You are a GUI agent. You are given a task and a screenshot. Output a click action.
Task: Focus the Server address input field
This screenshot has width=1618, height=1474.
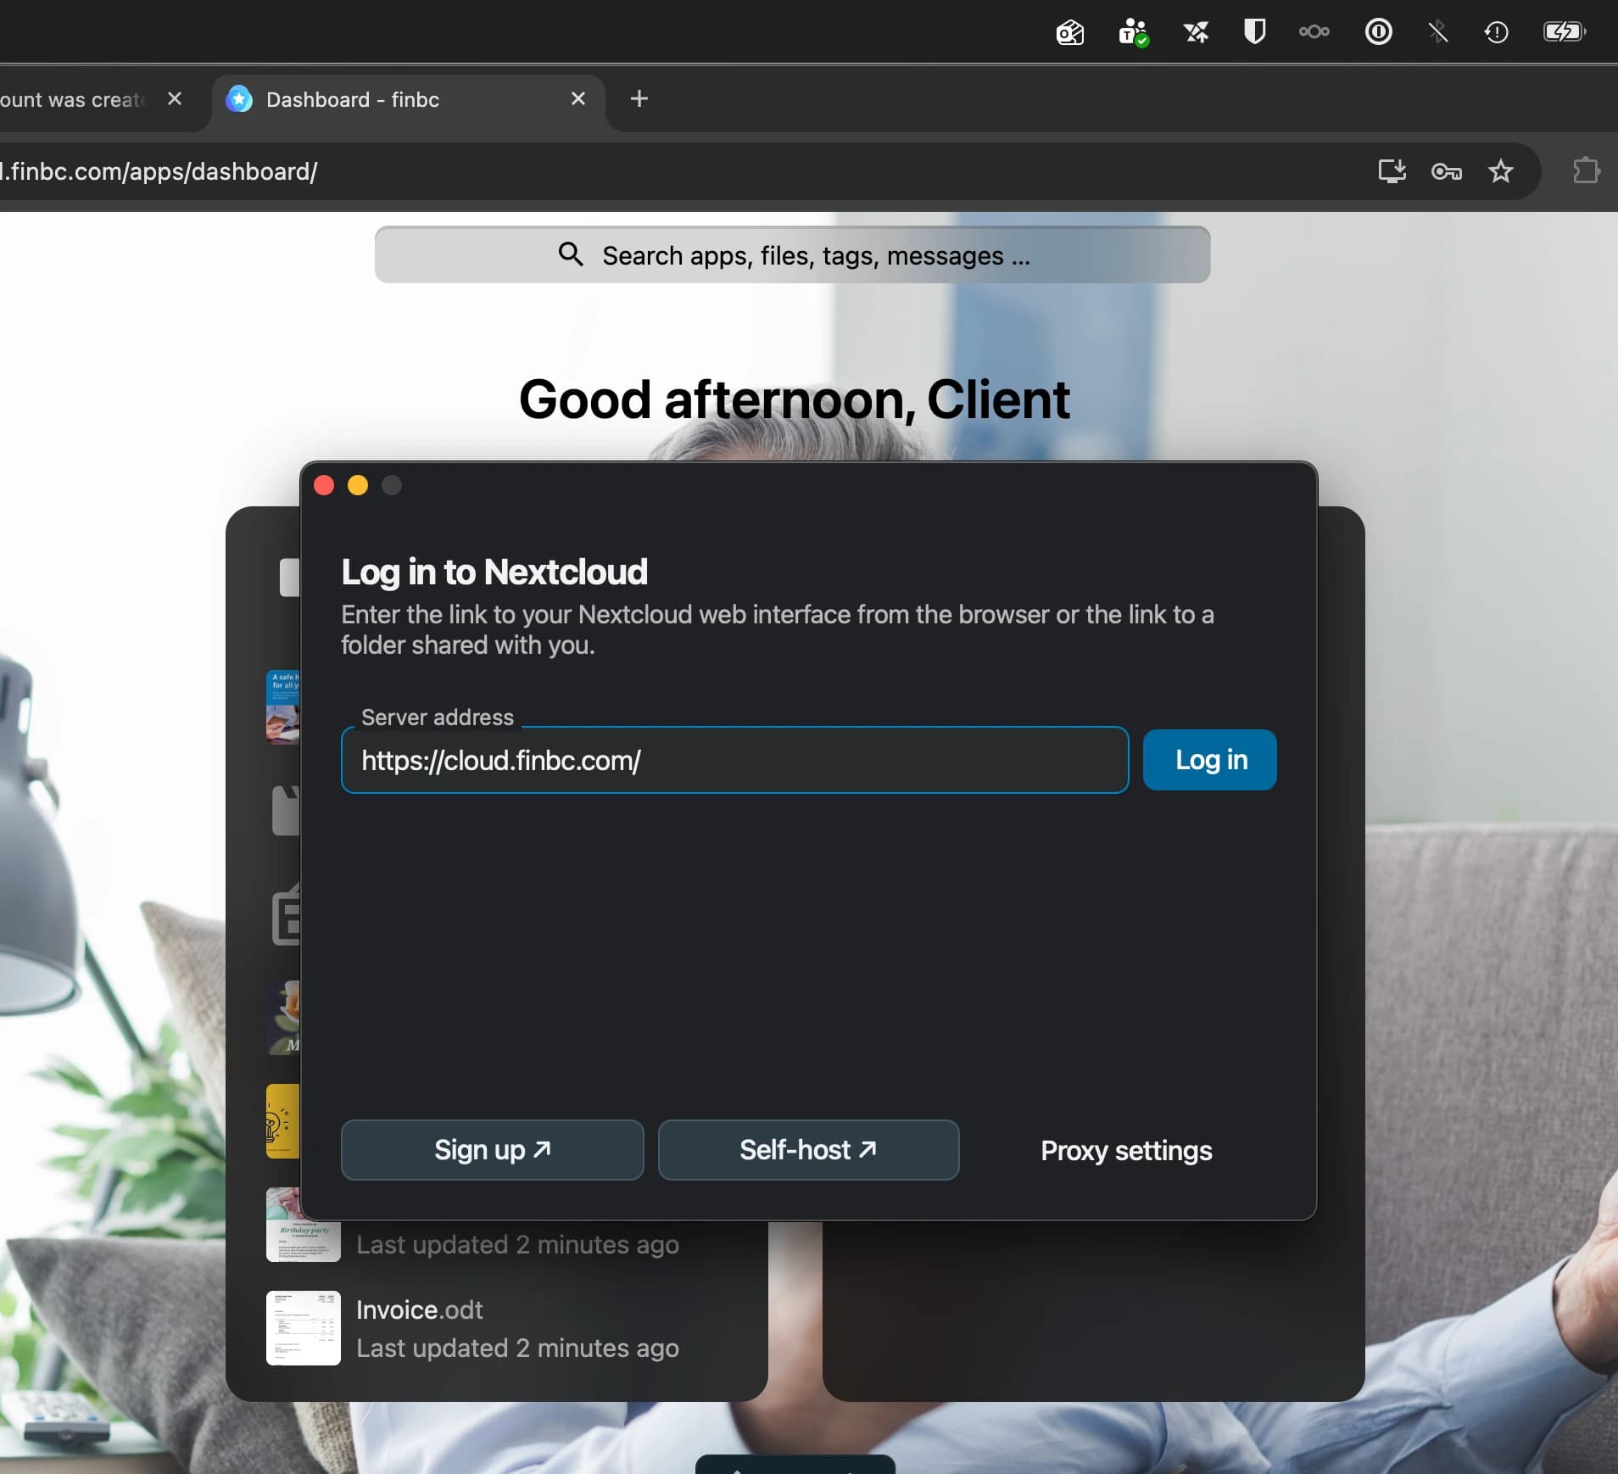point(734,760)
